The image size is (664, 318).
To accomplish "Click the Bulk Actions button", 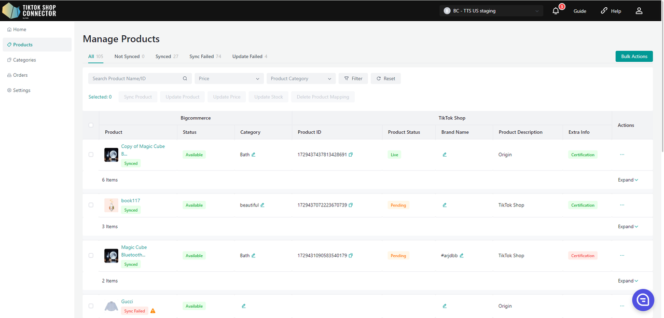I will click(634, 57).
